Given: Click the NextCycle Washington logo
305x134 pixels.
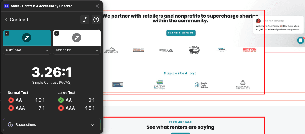Looking at the screenshot, I should click(243, 85).
